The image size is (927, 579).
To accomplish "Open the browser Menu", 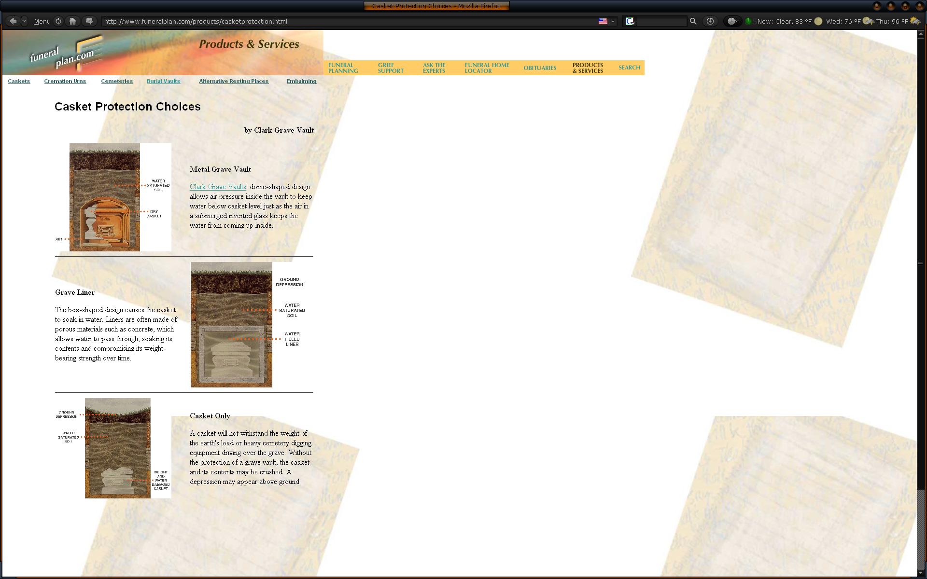I will click(x=42, y=21).
